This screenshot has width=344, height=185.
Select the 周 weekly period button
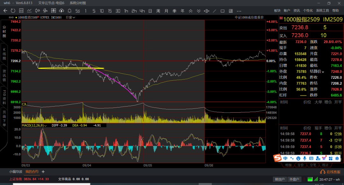pyautogui.click(x=158, y=11)
